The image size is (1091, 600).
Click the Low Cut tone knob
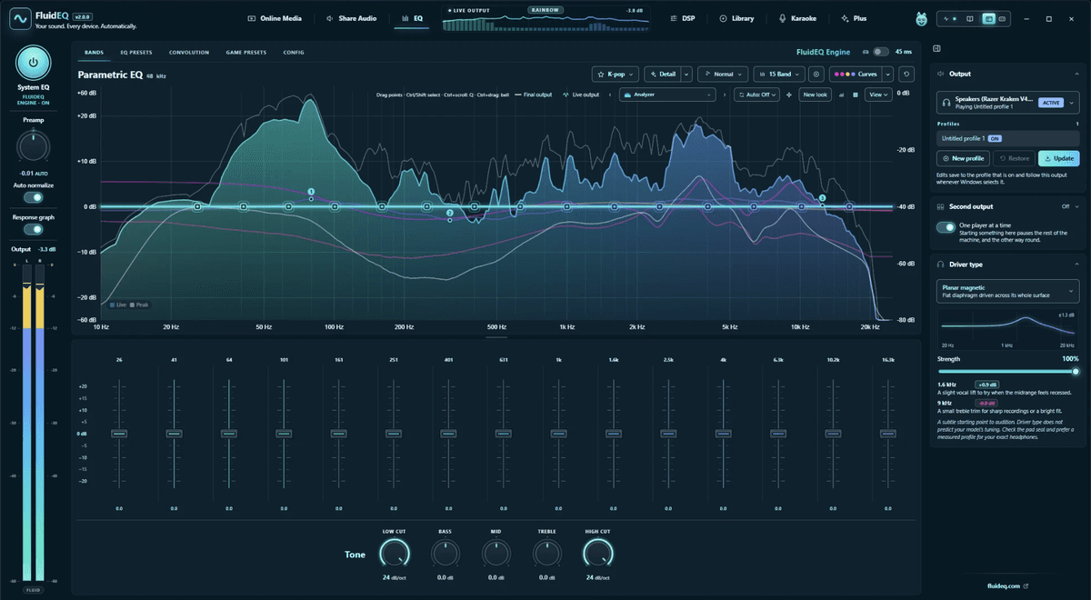point(394,552)
